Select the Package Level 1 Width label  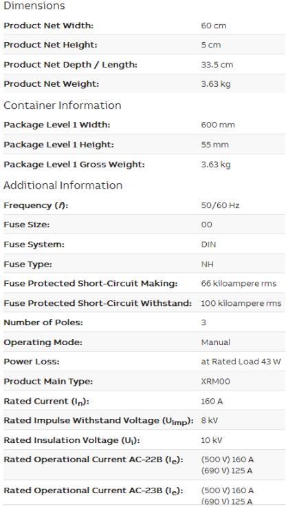pyautogui.click(x=57, y=125)
